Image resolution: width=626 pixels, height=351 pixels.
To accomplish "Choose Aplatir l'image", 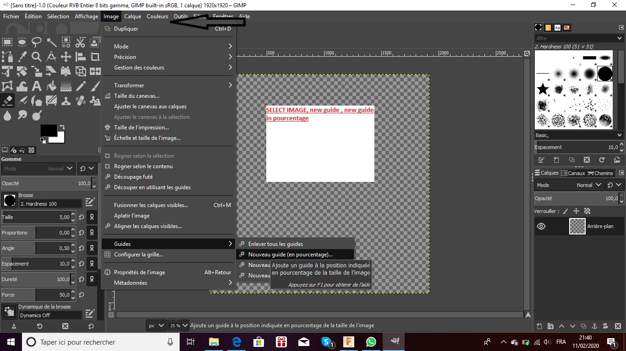I will point(168,216).
